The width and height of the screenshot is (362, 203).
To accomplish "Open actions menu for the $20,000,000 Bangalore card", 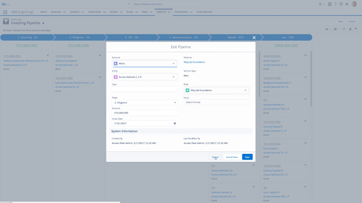I will click(305, 77).
